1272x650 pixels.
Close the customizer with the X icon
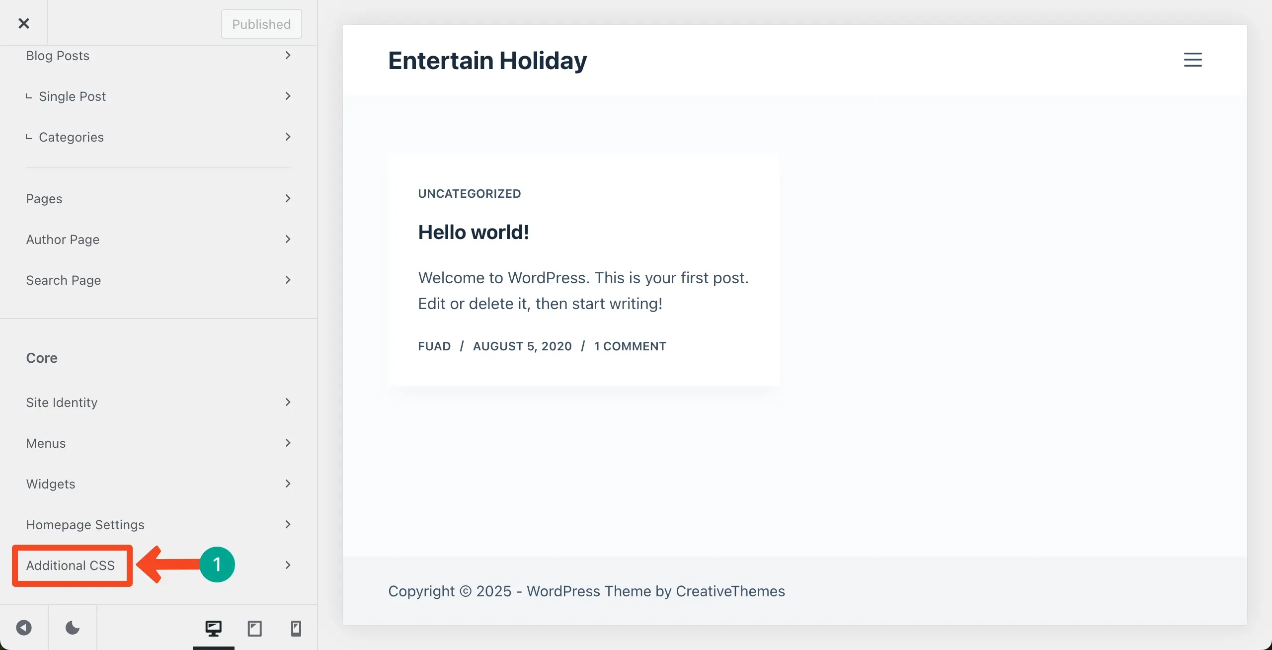click(23, 23)
